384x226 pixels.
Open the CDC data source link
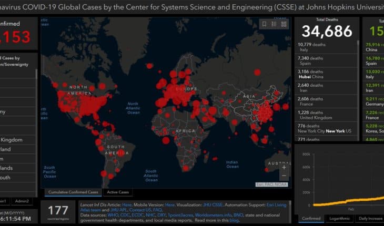click(x=125, y=215)
